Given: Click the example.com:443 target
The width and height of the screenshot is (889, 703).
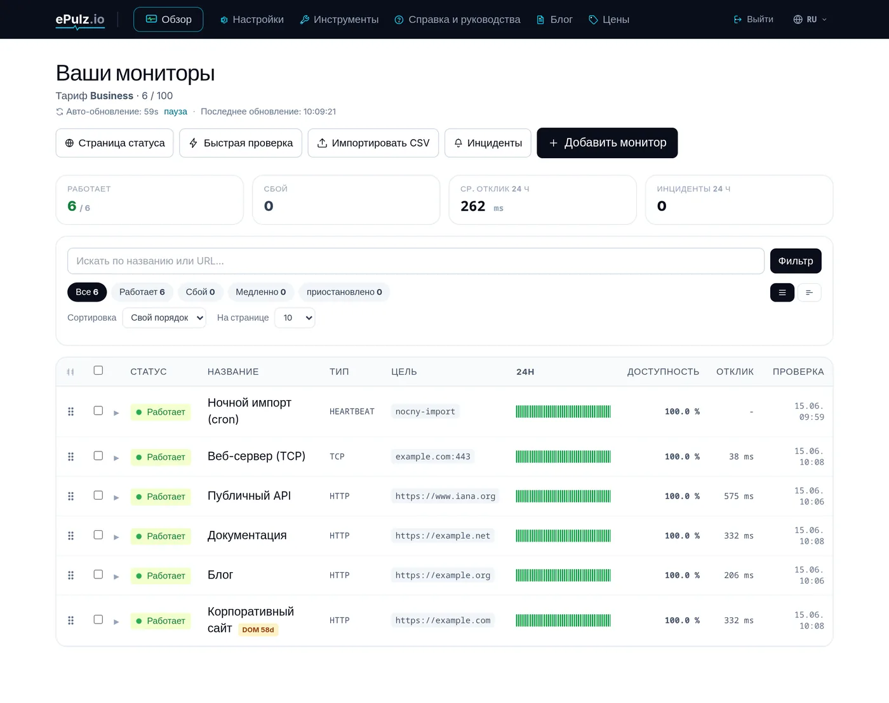Looking at the screenshot, I should click(433, 457).
